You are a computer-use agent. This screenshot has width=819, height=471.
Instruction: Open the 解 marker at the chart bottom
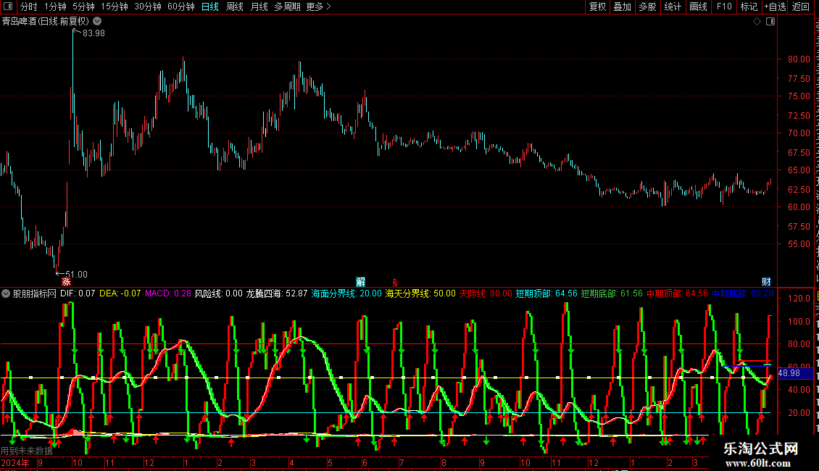point(360,282)
